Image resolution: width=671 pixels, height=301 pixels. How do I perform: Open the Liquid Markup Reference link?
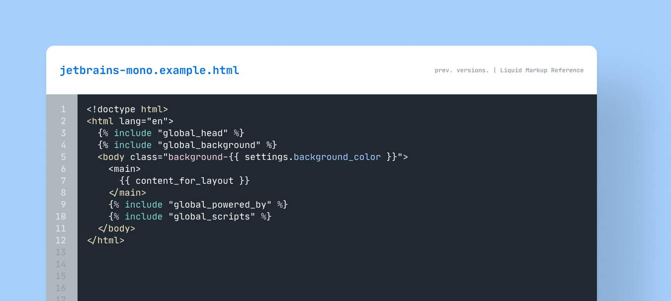tap(542, 71)
